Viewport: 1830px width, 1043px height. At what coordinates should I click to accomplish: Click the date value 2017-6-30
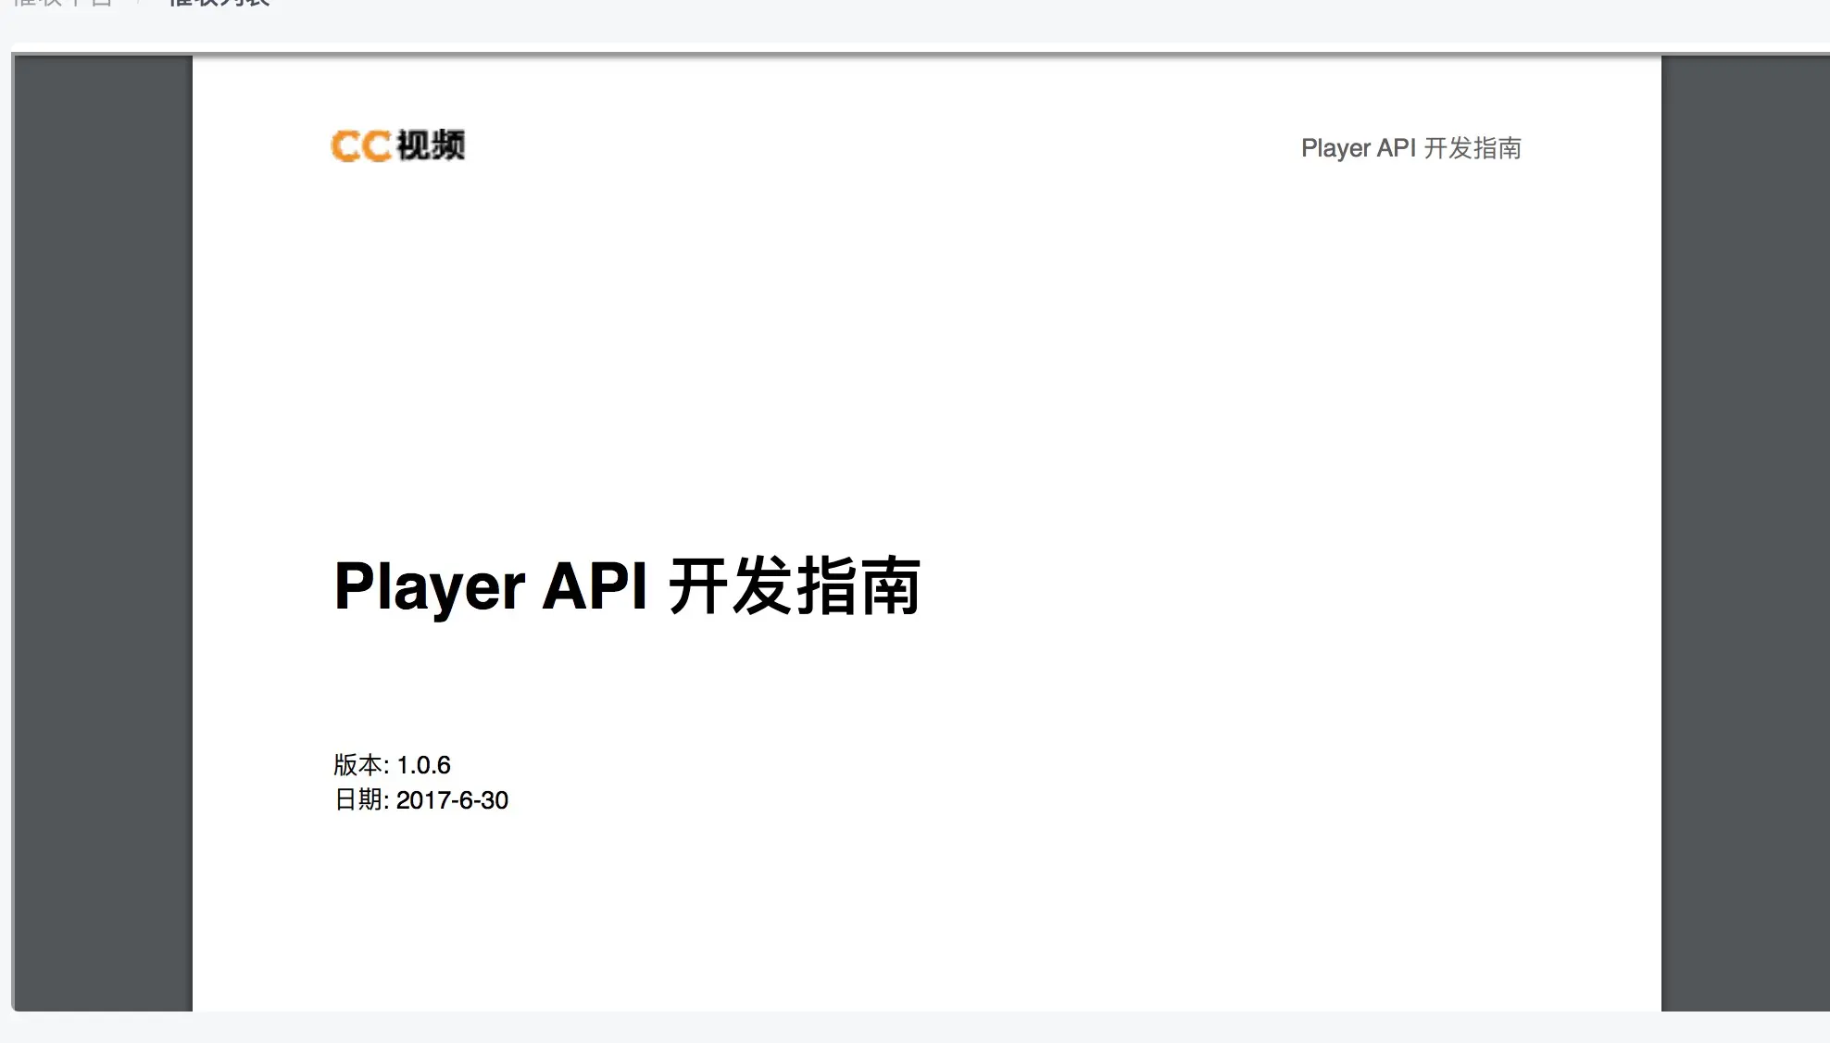click(452, 800)
